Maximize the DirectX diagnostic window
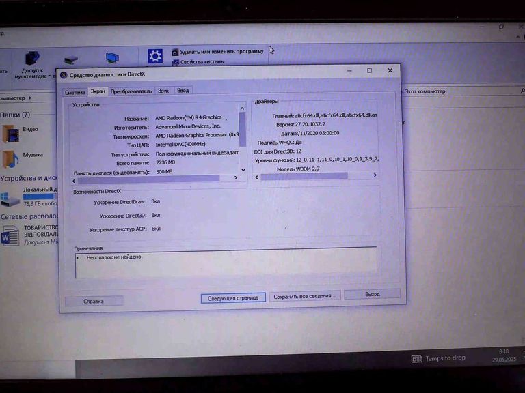 [369, 70]
